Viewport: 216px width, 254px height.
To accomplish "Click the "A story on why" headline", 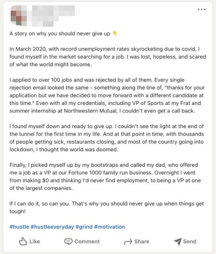I will [x=60, y=33].
